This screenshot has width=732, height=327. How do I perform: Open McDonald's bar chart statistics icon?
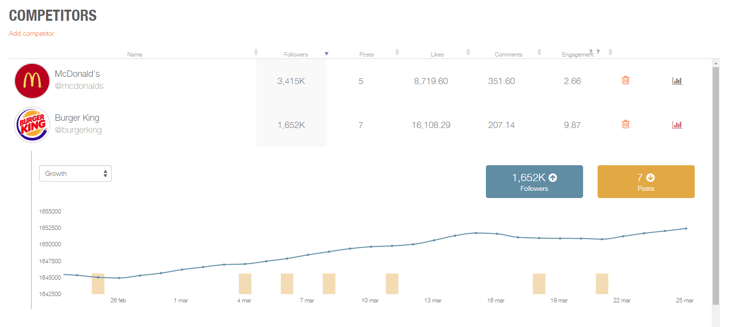click(x=677, y=81)
